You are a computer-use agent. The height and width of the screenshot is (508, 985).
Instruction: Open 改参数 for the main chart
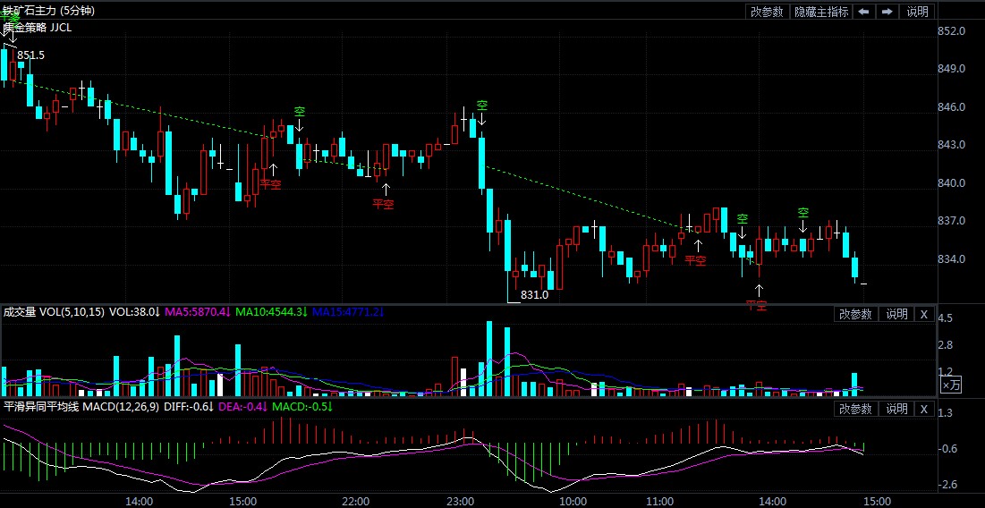767,12
